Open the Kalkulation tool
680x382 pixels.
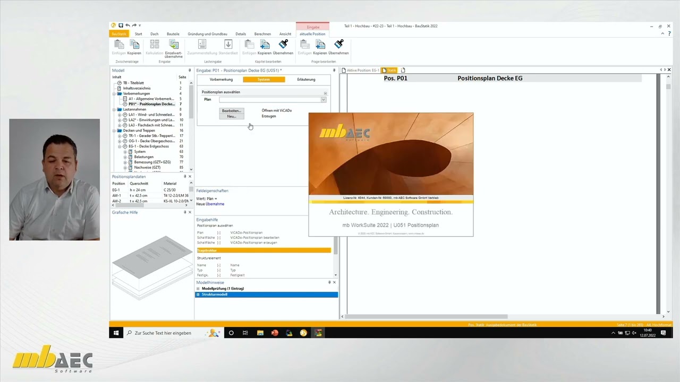click(x=154, y=47)
